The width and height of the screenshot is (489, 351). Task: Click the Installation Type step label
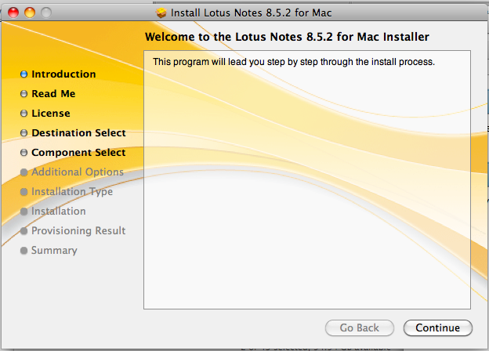[72, 192]
